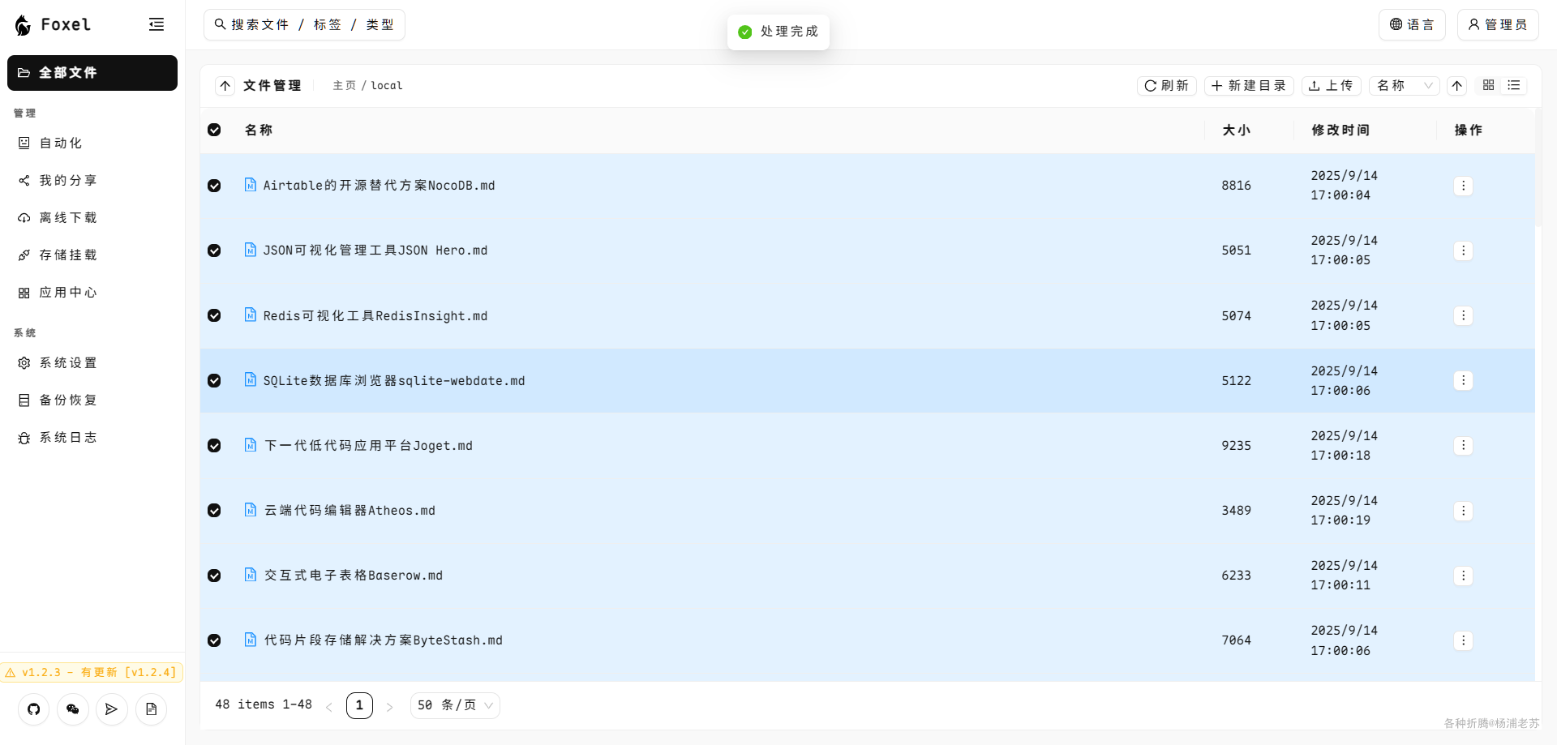Viewport: 1557px width, 745px height.
Task: Open the 50 条/页 page size dropdown
Action: (455, 705)
